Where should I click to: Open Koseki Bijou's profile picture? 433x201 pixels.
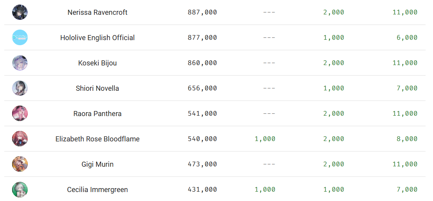[20, 63]
